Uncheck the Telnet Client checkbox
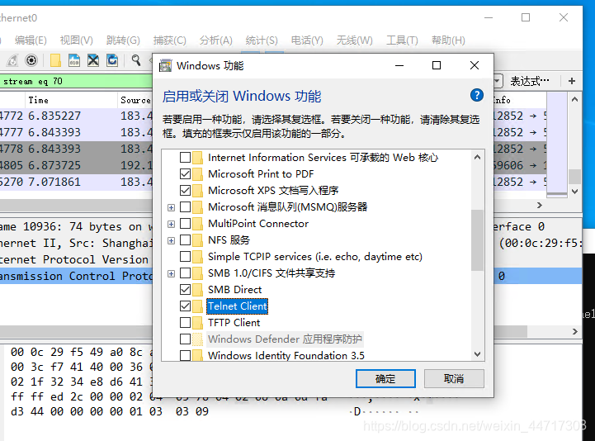Image resolution: width=595 pixels, height=441 pixels. point(185,306)
